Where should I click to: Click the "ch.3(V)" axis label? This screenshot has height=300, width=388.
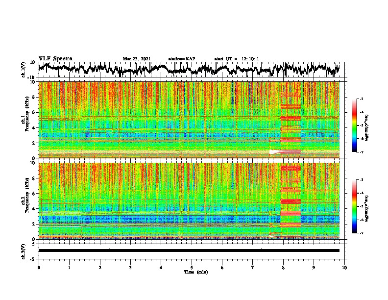pos(24,251)
